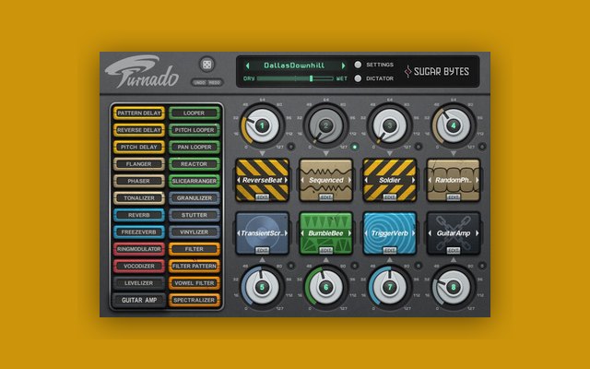The height and width of the screenshot is (369, 590).
Task: Choose Pattern Delay effect
Action: pyautogui.click(x=139, y=113)
